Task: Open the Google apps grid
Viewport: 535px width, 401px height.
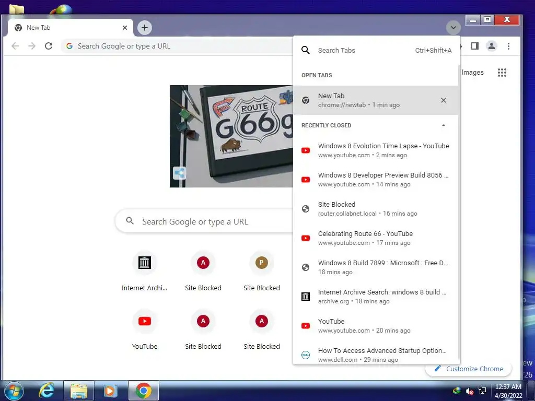Action: click(x=502, y=72)
